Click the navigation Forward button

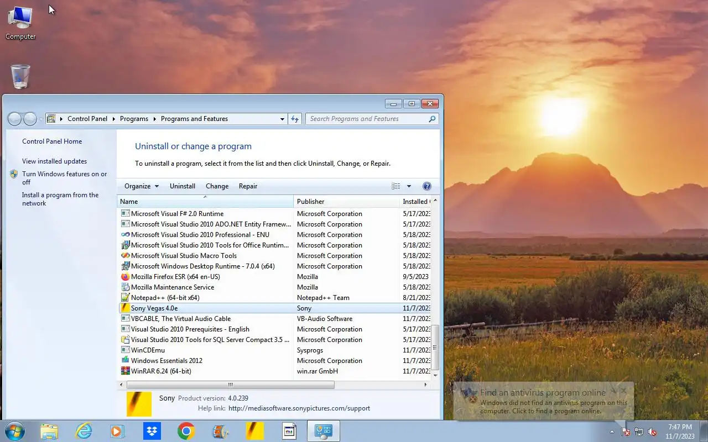(x=30, y=119)
